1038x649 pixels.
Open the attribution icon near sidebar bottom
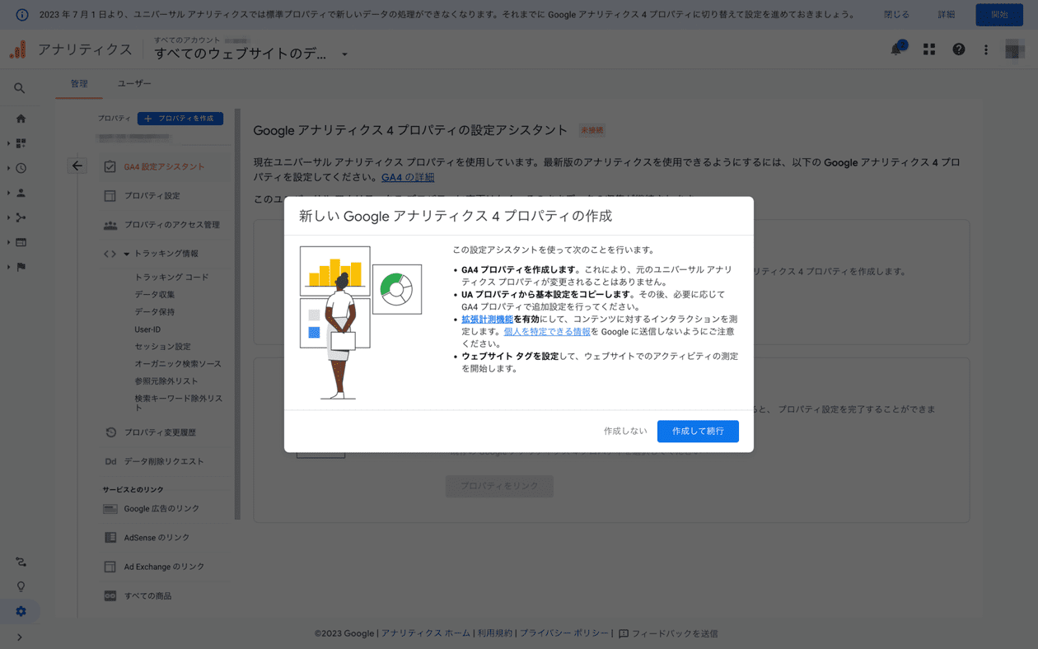(x=21, y=562)
